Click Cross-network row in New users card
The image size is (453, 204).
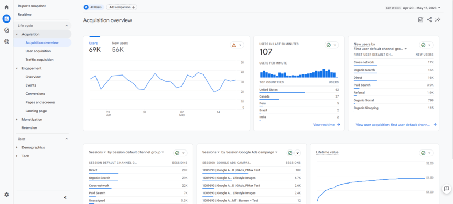click(x=393, y=63)
